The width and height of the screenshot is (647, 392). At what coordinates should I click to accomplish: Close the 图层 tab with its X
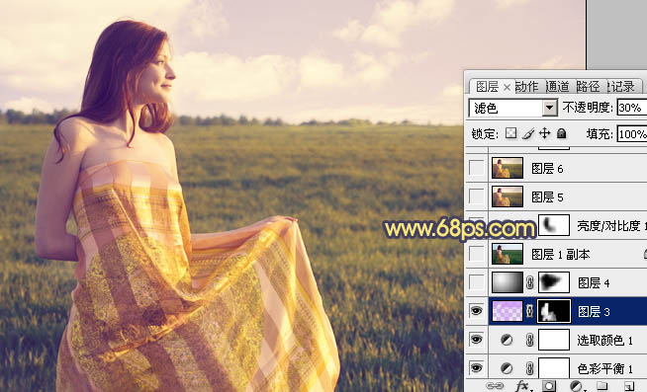pyautogui.click(x=508, y=87)
